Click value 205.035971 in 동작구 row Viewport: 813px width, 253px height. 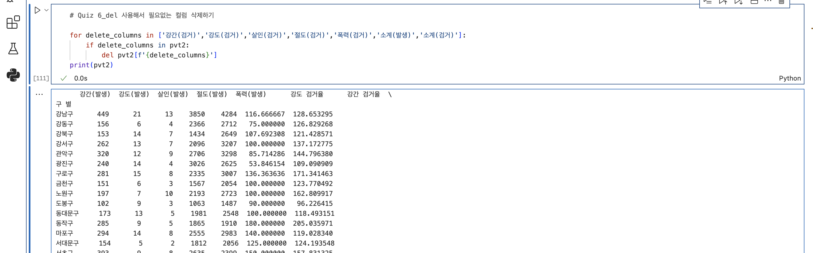coord(313,223)
